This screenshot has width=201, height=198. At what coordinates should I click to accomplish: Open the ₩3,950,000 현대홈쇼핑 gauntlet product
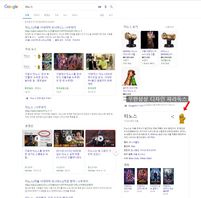(168, 49)
